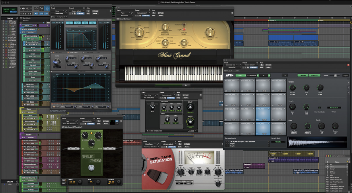
Task: Click the Level knob on Green JRC Overdrive pedal
Action: point(98,135)
